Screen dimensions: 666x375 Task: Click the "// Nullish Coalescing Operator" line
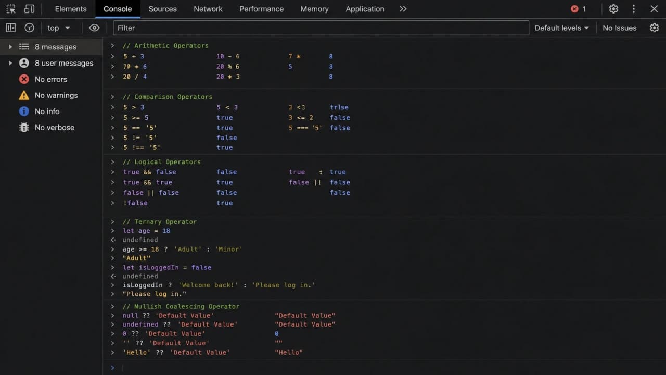coord(181,307)
